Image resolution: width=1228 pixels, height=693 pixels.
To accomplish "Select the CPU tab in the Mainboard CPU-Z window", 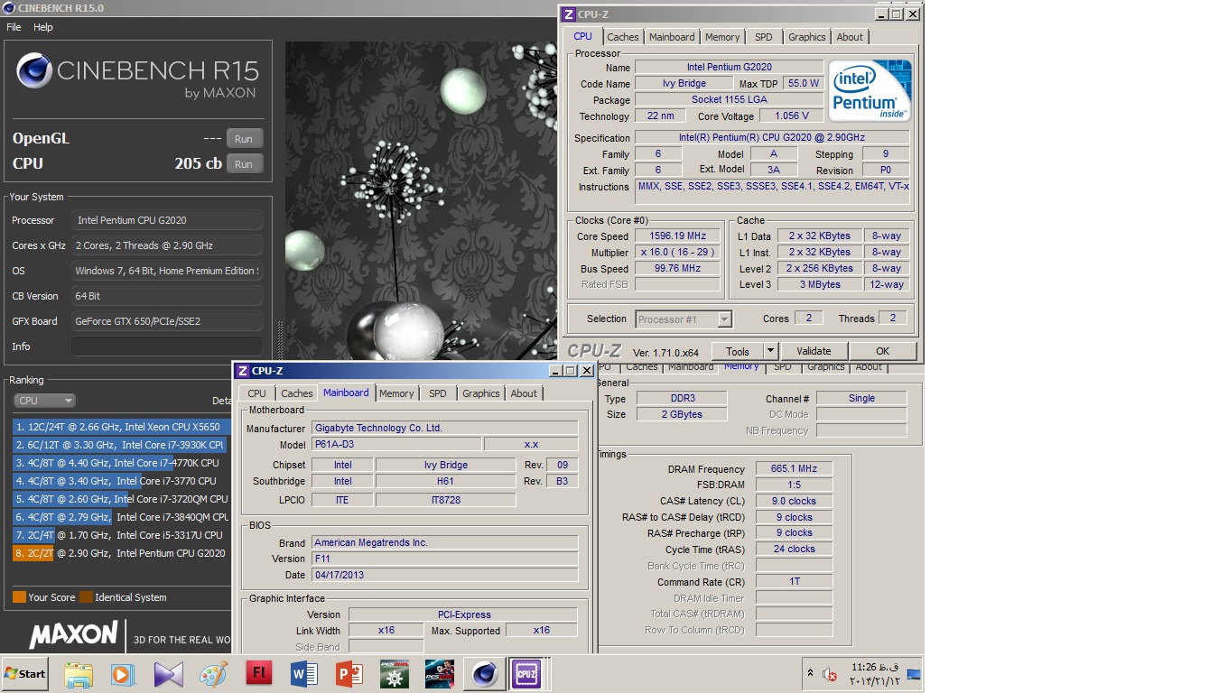I will pyautogui.click(x=257, y=393).
